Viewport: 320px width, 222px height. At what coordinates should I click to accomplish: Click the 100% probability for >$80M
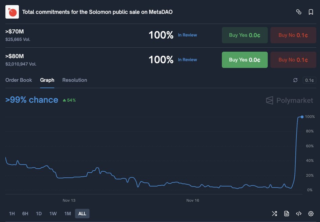point(161,60)
